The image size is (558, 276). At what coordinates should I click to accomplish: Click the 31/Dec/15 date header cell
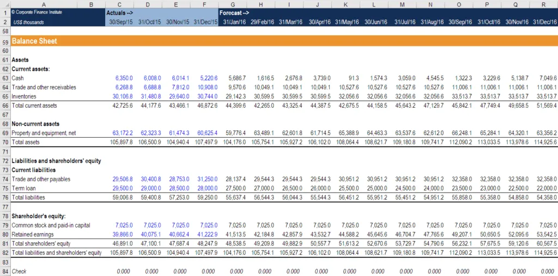coord(204,22)
